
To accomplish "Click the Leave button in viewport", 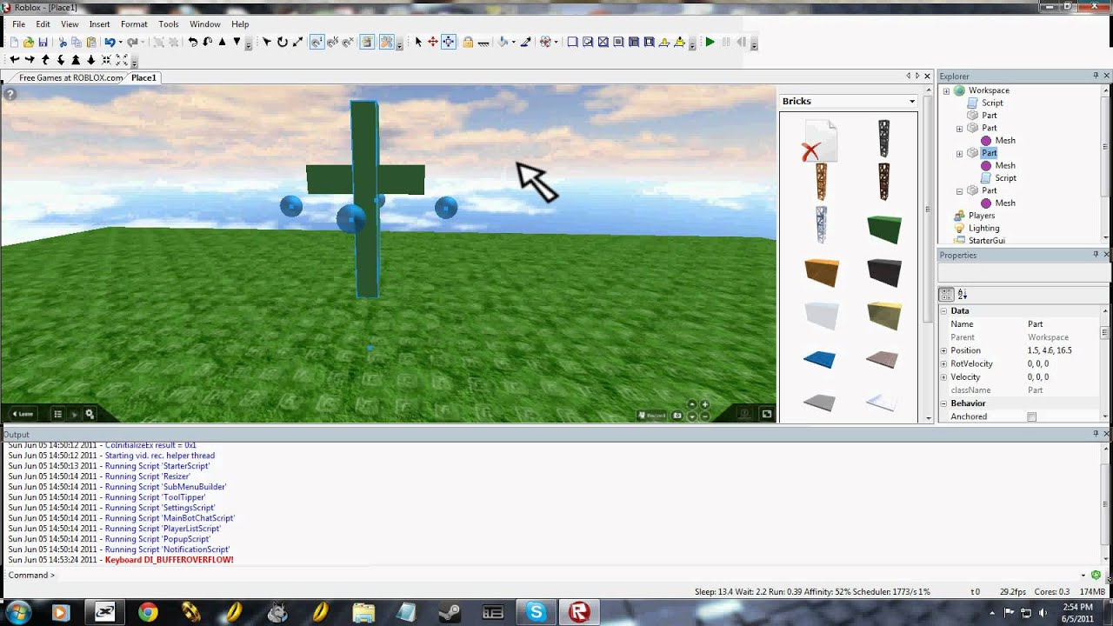I will [x=22, y=414].
